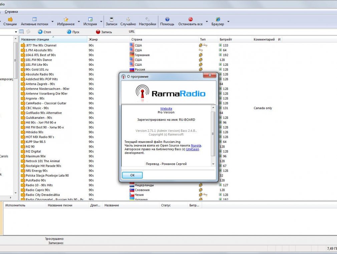This screenshot has height=254, width=337.
Task: Click bitrate icon next to 133
Action: (x=220, y=45)
